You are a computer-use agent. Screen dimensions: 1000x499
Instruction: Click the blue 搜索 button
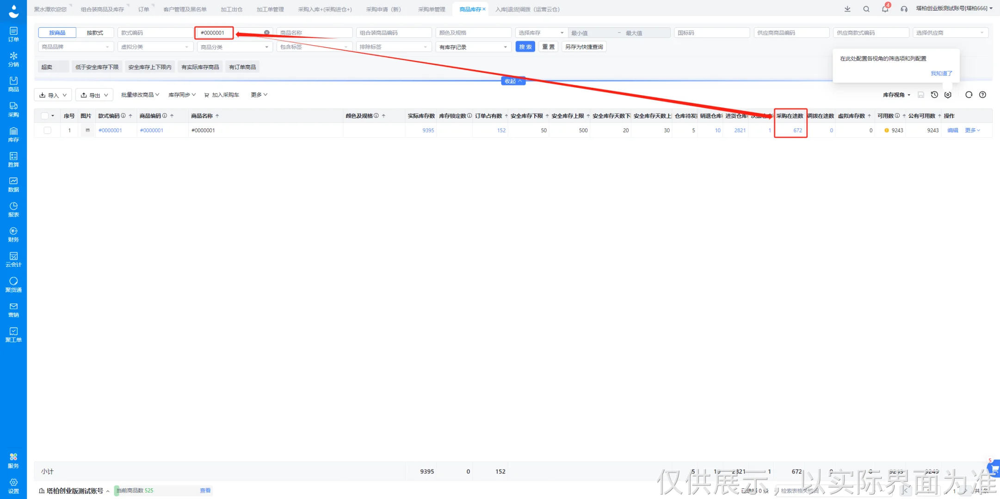pyautogui.click(x=525, y=47)
